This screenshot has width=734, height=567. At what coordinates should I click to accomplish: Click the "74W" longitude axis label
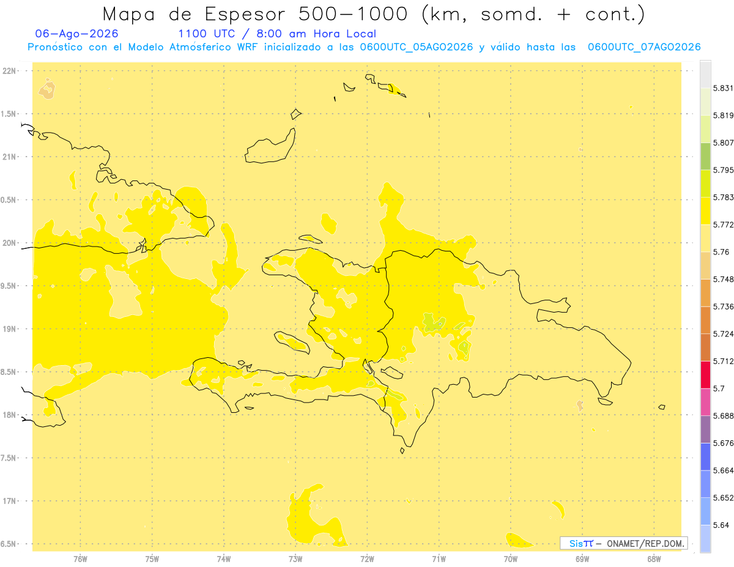click(224, 559)
